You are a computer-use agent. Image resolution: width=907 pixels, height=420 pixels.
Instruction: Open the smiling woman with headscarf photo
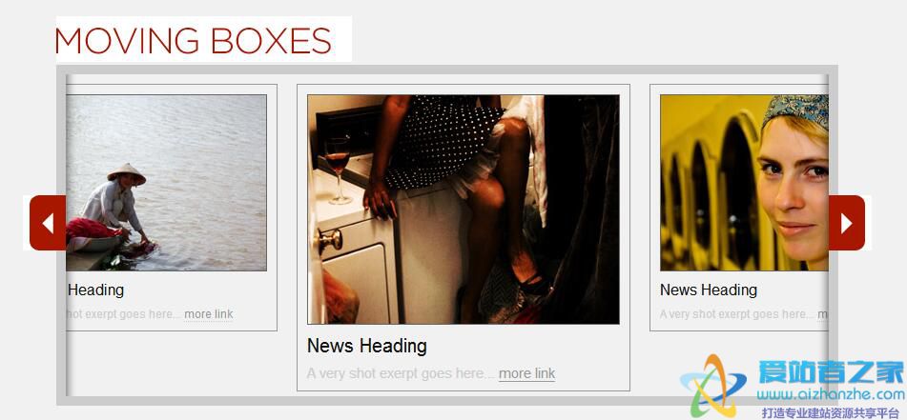[745, 183]
